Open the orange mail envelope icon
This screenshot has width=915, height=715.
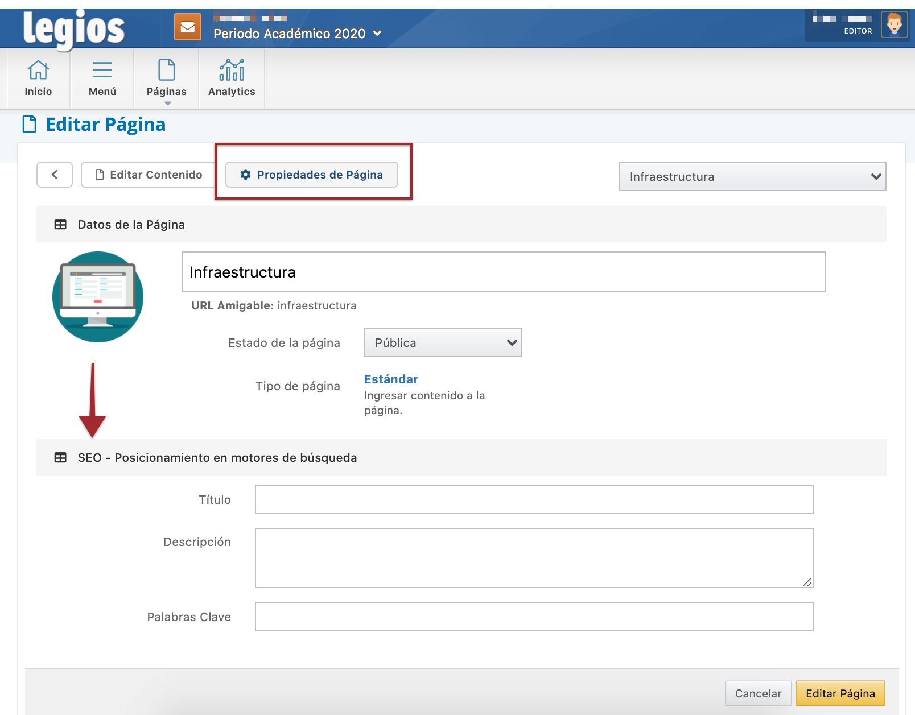(x=188, y=27)
